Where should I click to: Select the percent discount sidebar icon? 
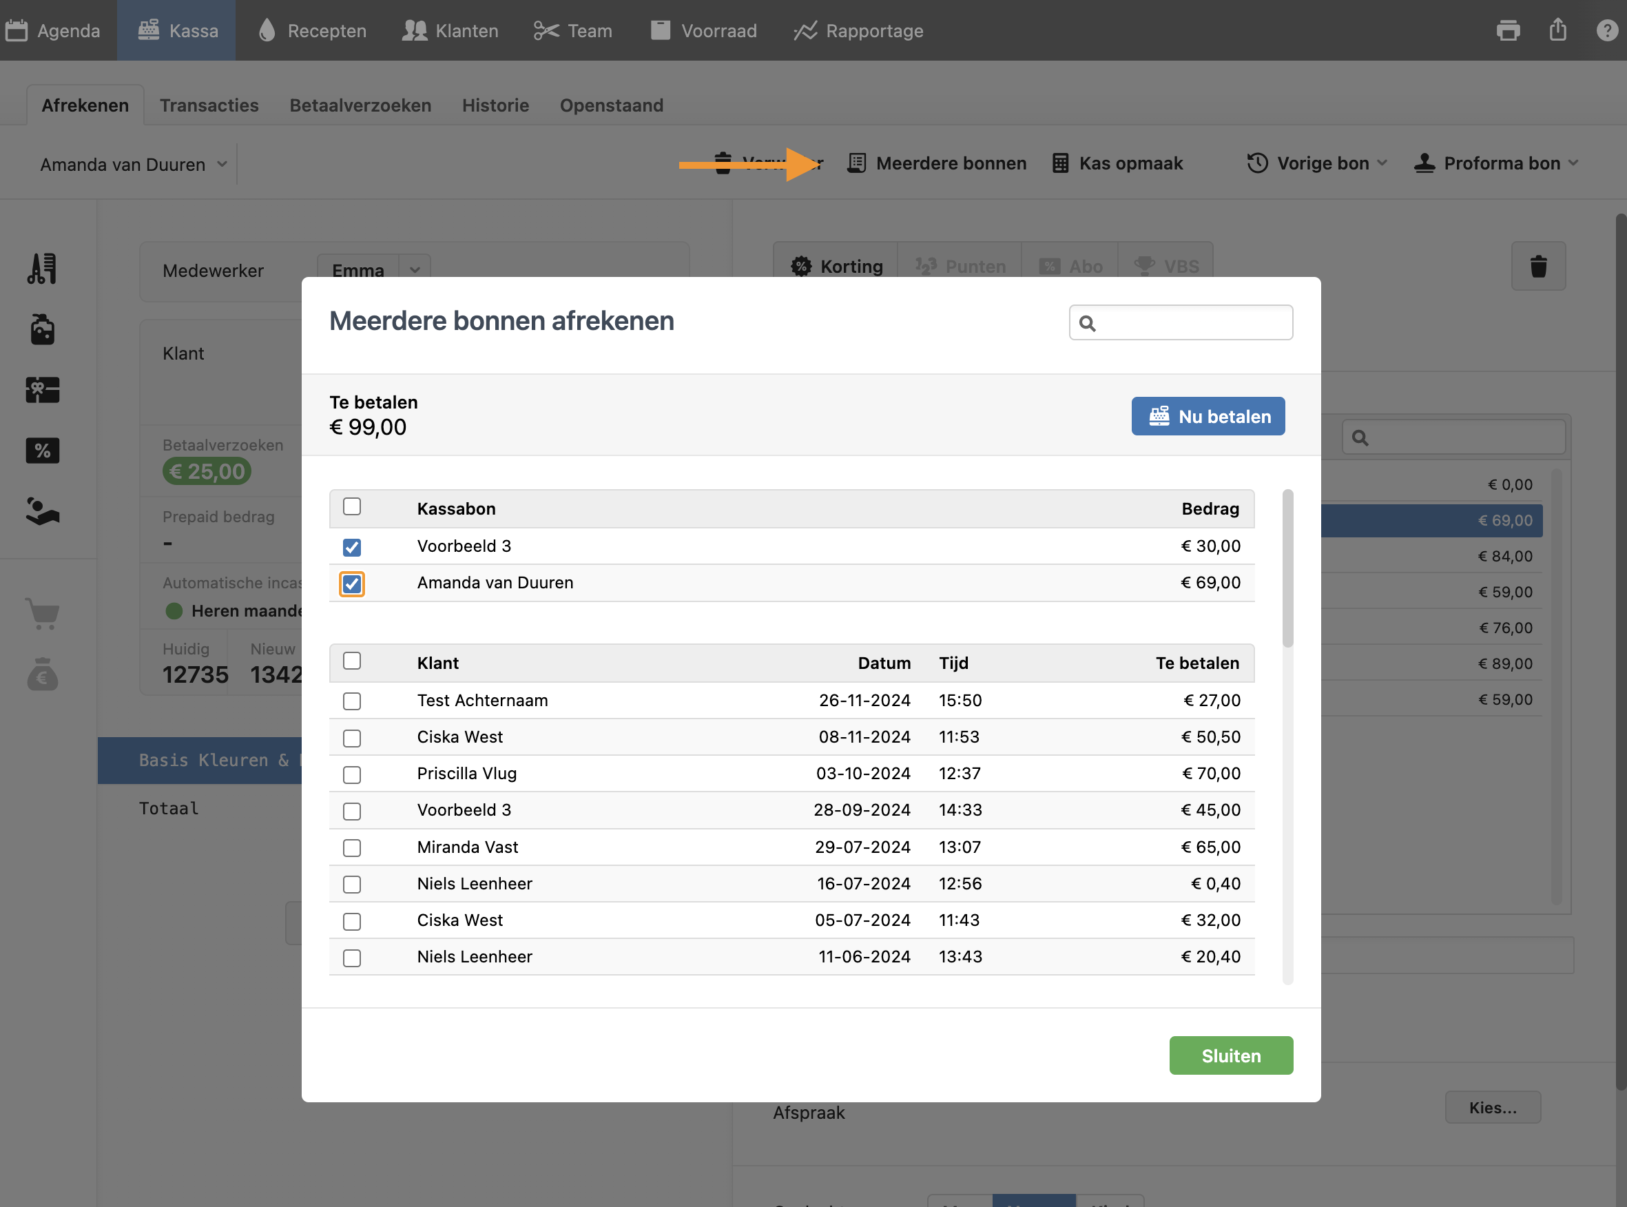(43, 451)
